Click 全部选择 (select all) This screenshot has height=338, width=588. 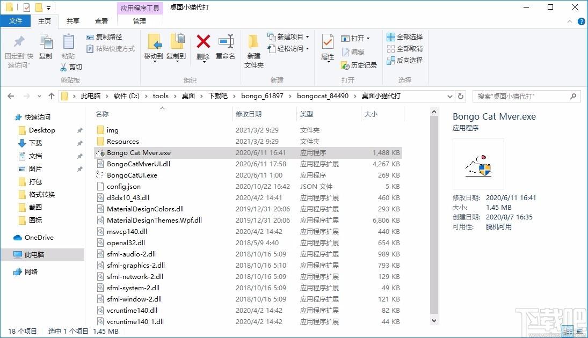point(405,36)
